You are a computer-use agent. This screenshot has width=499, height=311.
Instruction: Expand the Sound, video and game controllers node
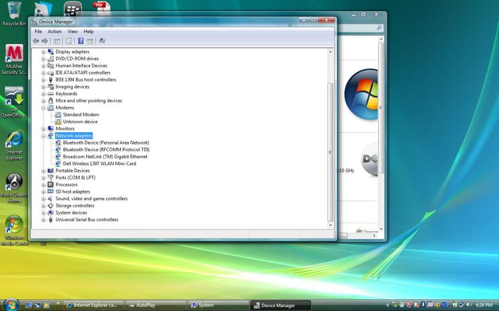coord(43,198)
